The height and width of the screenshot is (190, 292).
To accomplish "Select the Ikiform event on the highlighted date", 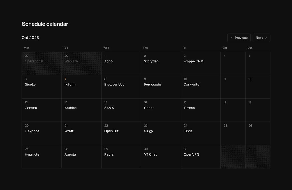I will pos(70,84).
